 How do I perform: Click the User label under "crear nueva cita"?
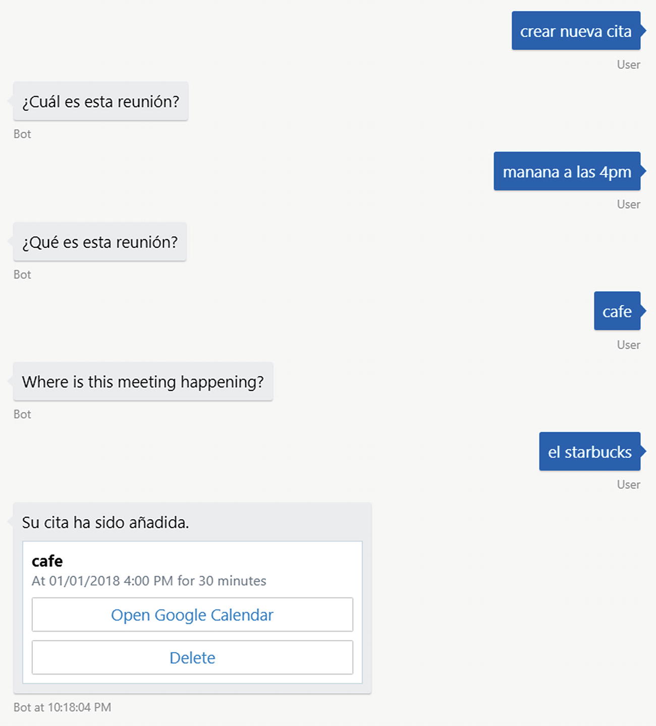pos(628,65)
